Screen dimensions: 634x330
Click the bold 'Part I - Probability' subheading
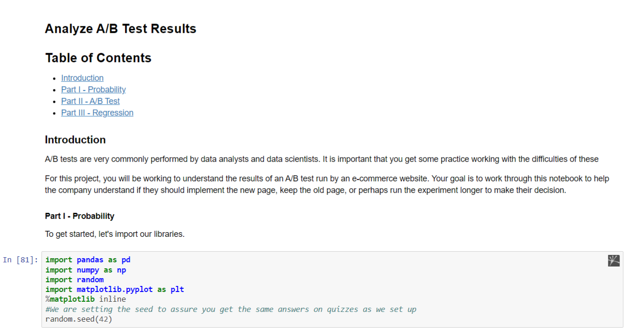[x=79, y=216]
